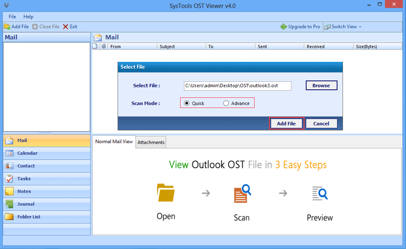406x249 pixels.
Task: Click the Add File folder icon in toolbar
Action: pos(7,27)
